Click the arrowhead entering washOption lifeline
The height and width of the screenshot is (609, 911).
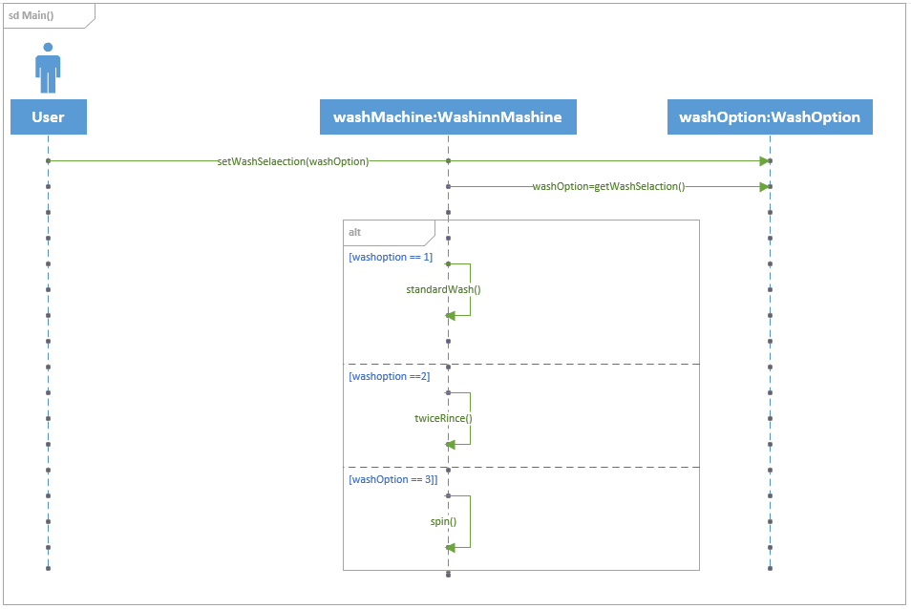(x=764, y=187)
